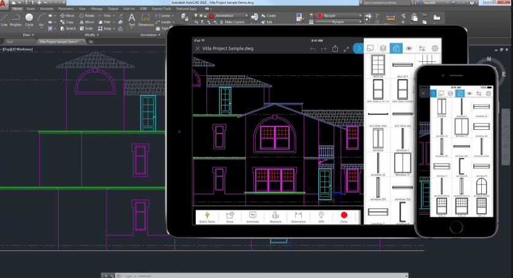Image resolution: width=513 pixels, height=278 pixels.
Task: Open the Parametric ribbon tab
Action: (66, 9)
